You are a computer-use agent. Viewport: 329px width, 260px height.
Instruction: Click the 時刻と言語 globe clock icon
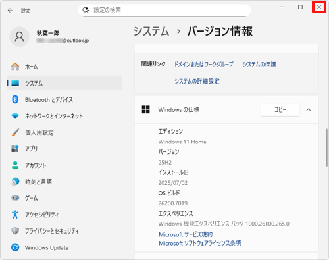tap(15, 182)
